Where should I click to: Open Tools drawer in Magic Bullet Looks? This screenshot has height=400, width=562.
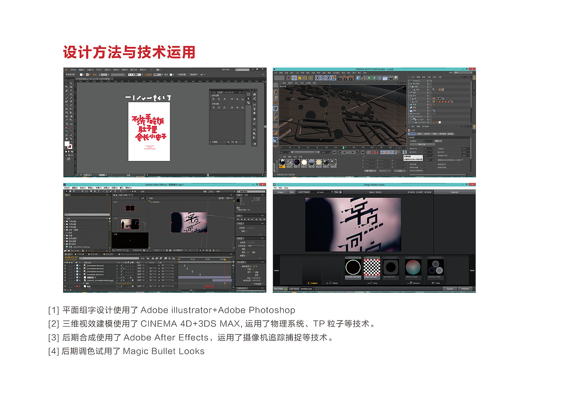472,270
